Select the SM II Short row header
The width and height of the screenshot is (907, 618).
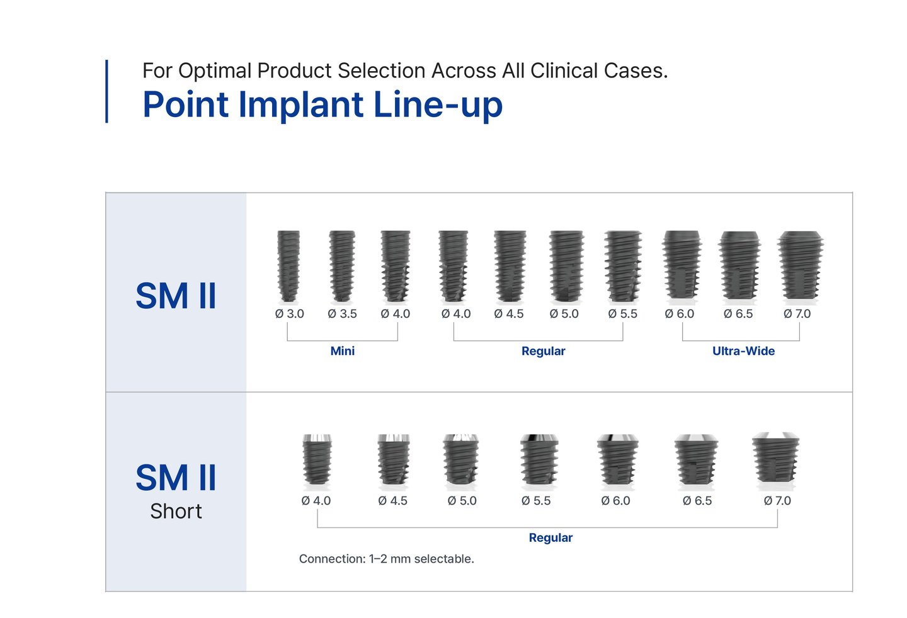(x=176, y=490)
